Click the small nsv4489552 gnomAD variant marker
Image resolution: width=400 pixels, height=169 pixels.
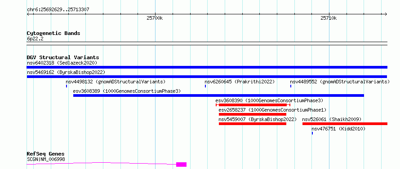(291, 86)
